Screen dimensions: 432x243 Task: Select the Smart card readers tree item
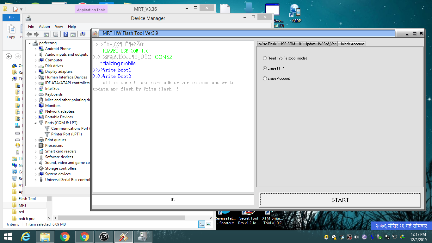click(x=61, y=151)
